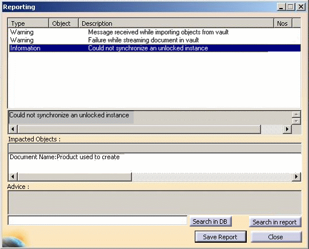The height and width of the screenshot is (249, 309).
Task: Click Search in report button
Action: point(275,222)
